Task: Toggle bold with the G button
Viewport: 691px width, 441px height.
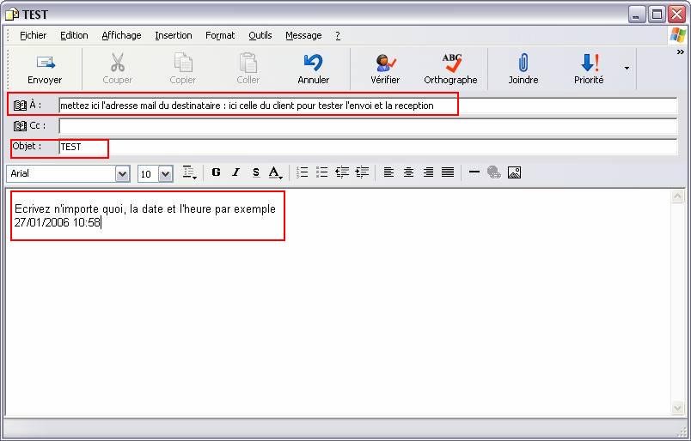Action: pyautogui.click(x=216, y=172)
